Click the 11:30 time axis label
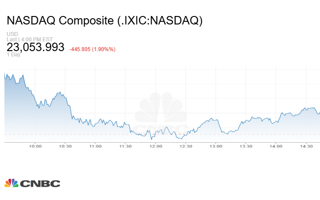 point(125,146)
